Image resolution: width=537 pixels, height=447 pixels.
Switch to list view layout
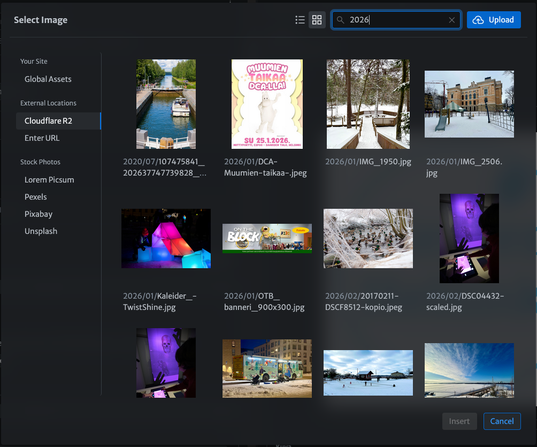[x=300, y=20]
